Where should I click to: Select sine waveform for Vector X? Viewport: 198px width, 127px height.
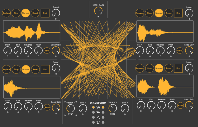pyautogui.click(x=103, y=107)
